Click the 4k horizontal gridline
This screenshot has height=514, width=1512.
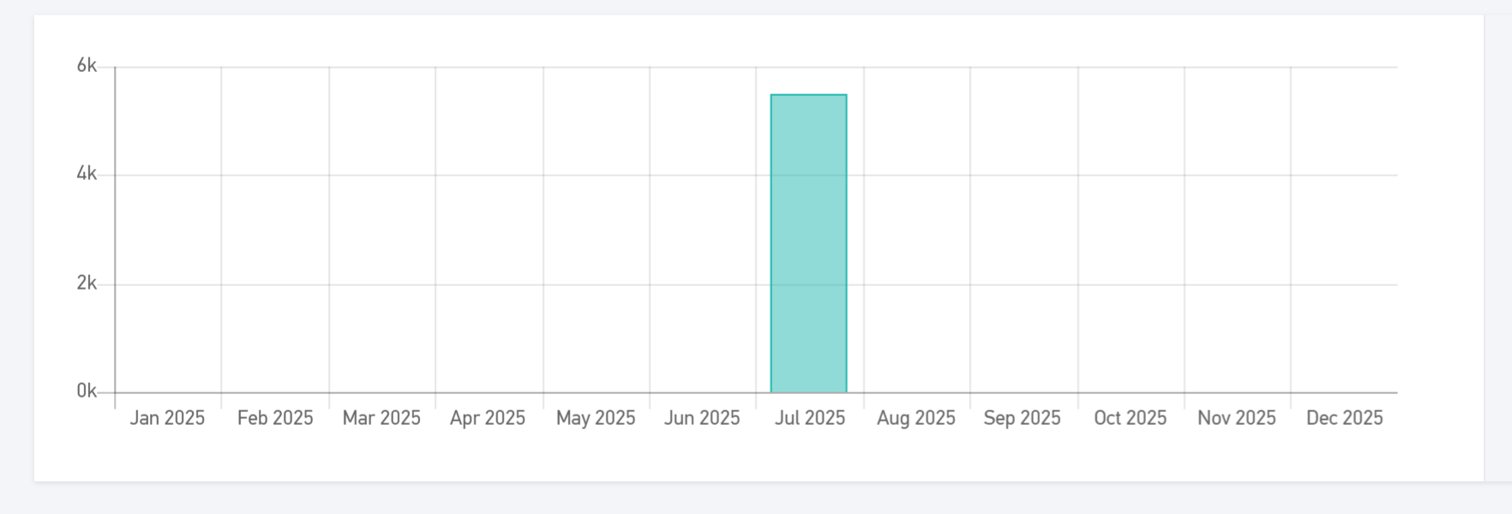514,176
